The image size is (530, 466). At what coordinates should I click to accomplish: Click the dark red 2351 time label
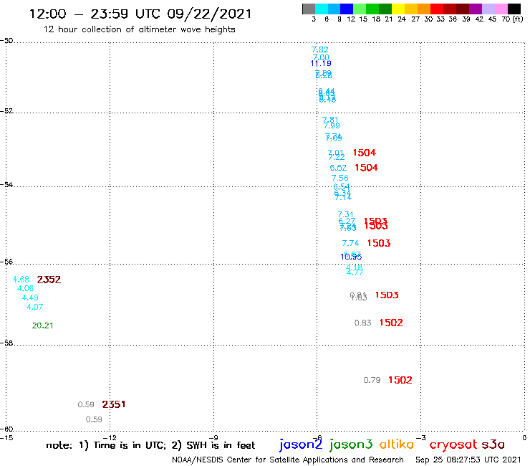(114, 404)
